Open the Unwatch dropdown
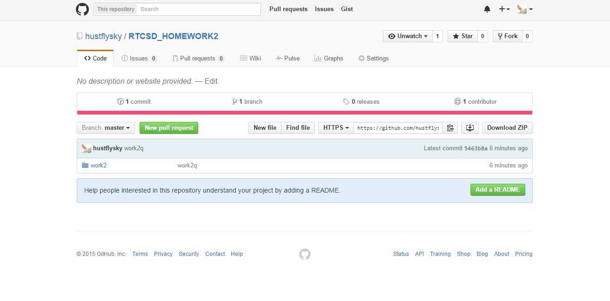 tap(408, 36)
